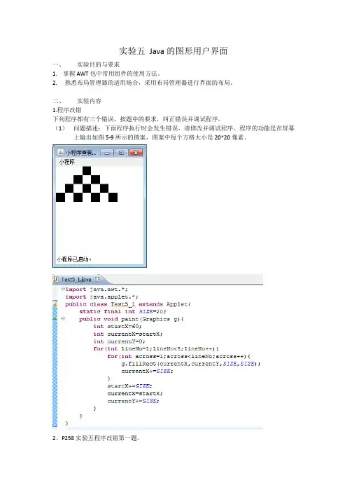This screenshot has width=347, height=492.
Task: Click the line int currentX=startX;
Action: click(128, 334)
